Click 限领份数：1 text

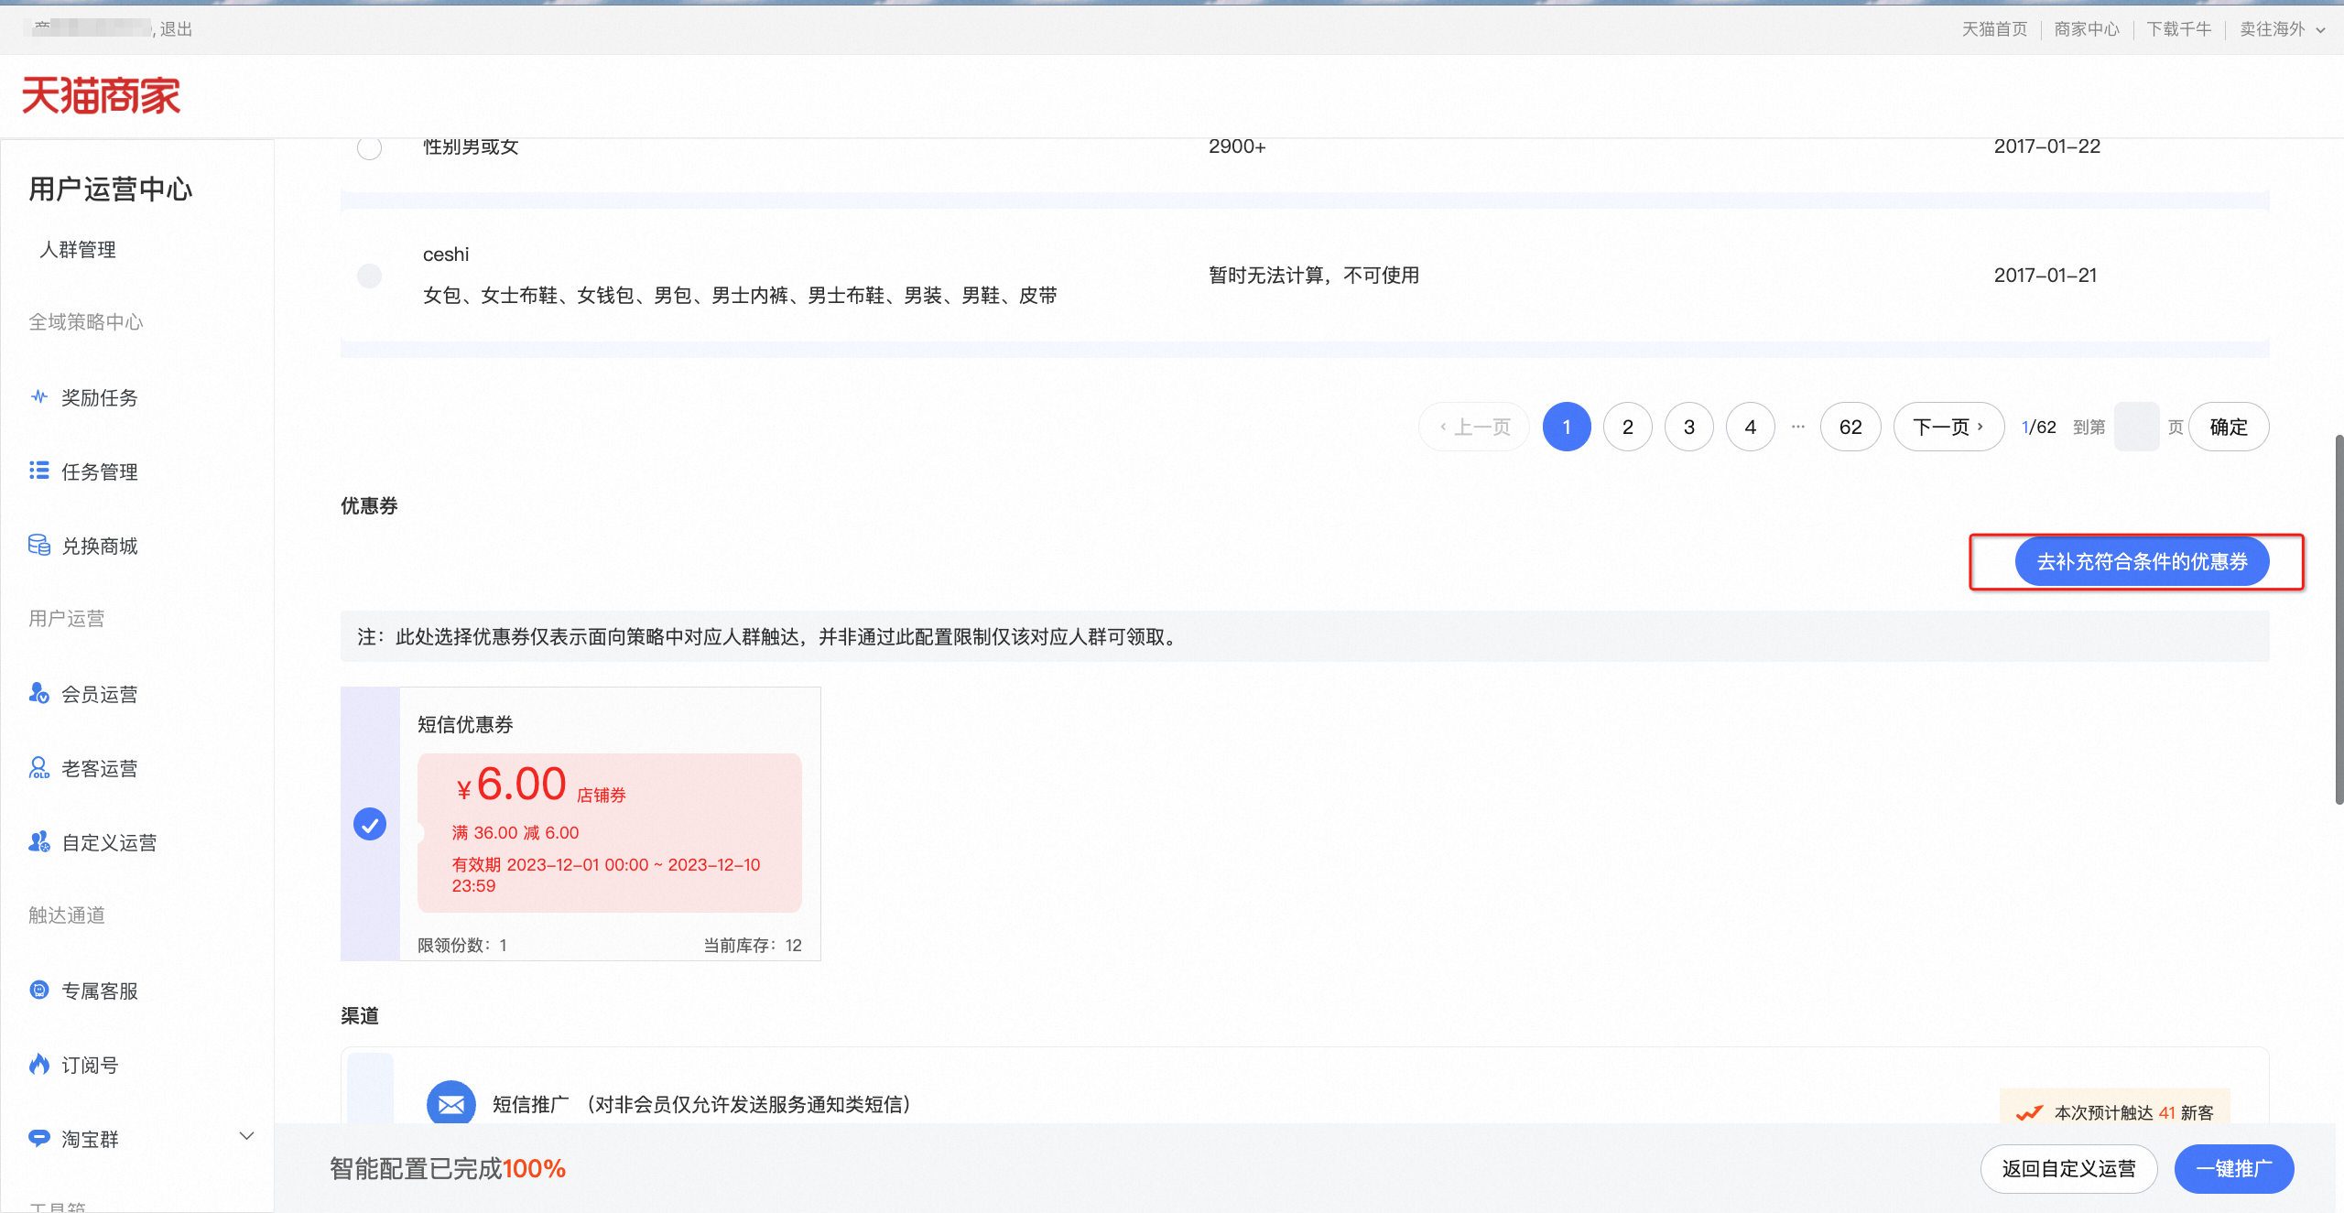click(462, 945)
